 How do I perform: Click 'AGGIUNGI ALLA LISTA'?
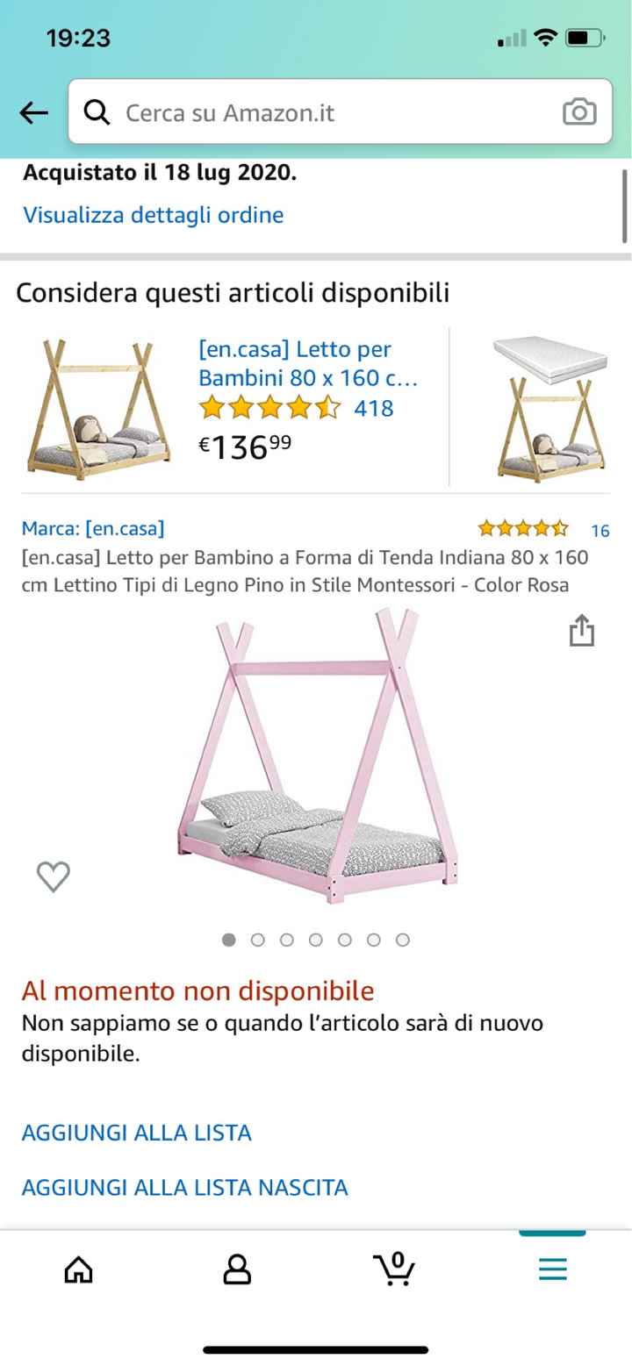(136, 1133)
